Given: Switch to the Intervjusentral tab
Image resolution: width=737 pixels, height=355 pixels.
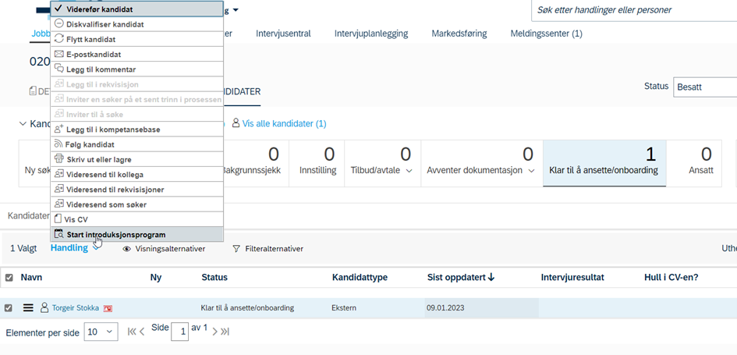Looking at the screenshot, I should (x=283, y=34).
